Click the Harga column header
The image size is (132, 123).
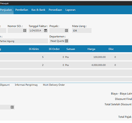(91, 49)
